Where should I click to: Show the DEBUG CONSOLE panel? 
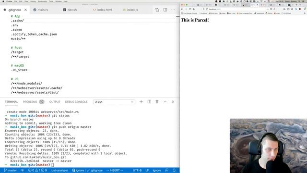coord(76,102)
